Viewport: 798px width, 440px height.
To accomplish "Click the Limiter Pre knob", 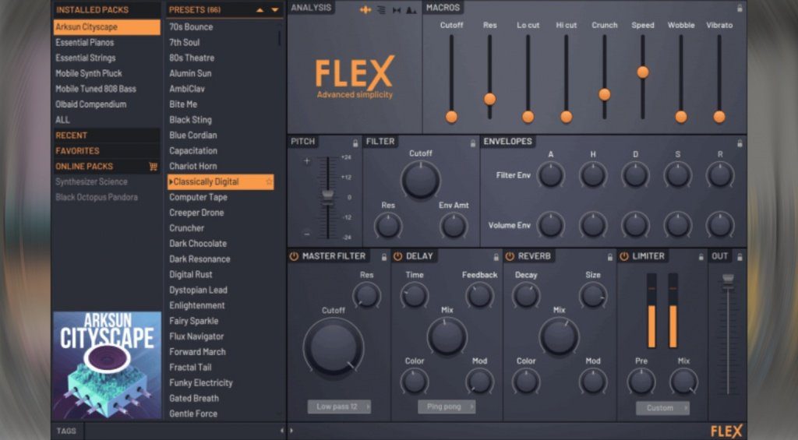I will pos(641,382).
